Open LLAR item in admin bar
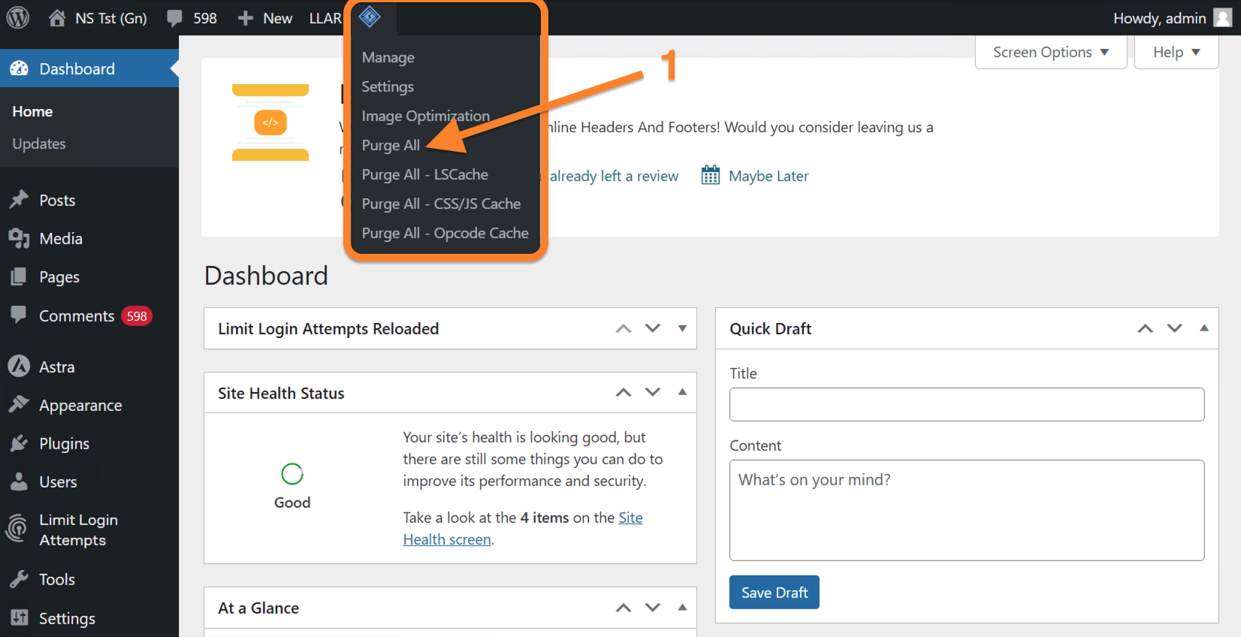Image resolution: width=1241 pixels, height=637 pixels. tap(325, 18)
